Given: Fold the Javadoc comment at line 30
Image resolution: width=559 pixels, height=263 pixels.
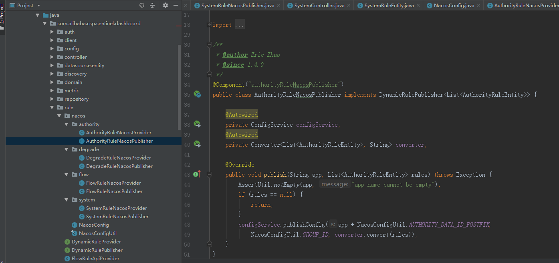Looking at the screenshot, I should click(209, 44).
